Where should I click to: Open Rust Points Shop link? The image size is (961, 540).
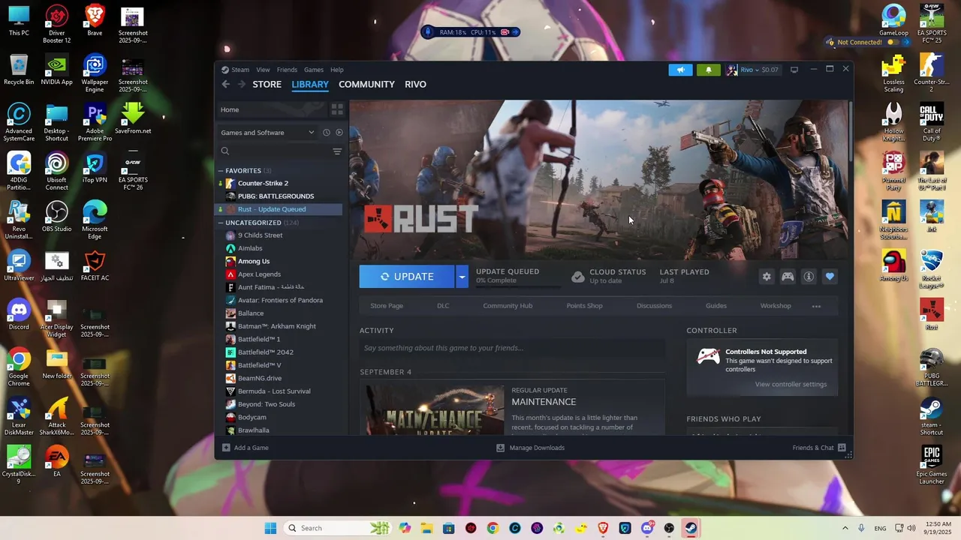tap(584, 306)
